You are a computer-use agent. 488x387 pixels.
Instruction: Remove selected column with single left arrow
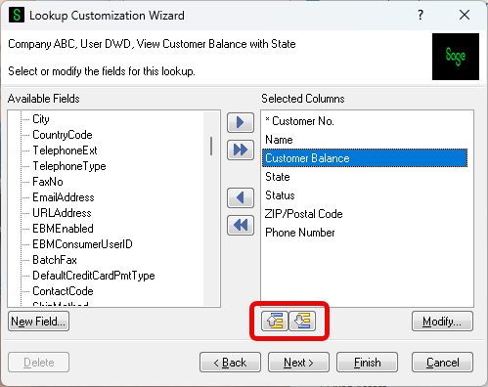pos(241,197)
